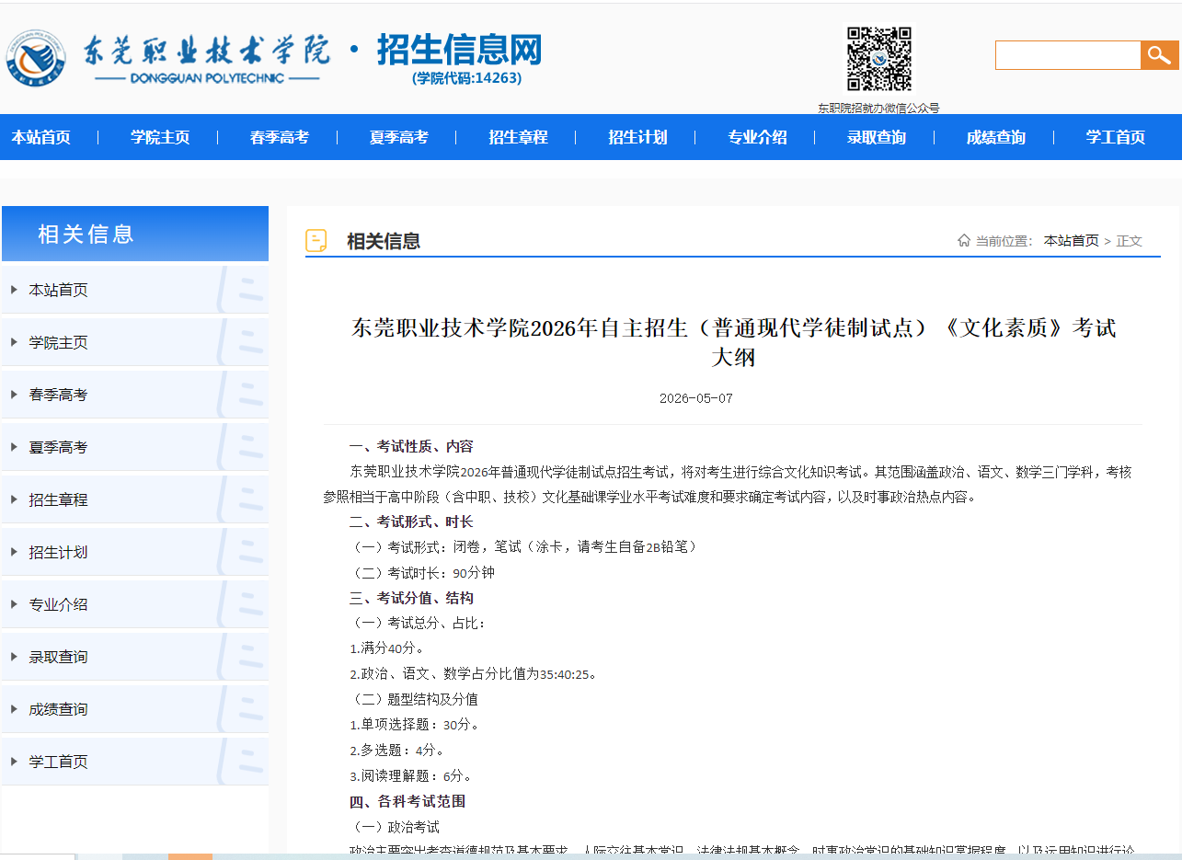Viewport: 1182px width, 860px height.
Task: Select 春季高考 in left sidebar
Action: coord(135,395)
